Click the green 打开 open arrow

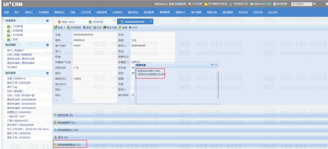130,27
